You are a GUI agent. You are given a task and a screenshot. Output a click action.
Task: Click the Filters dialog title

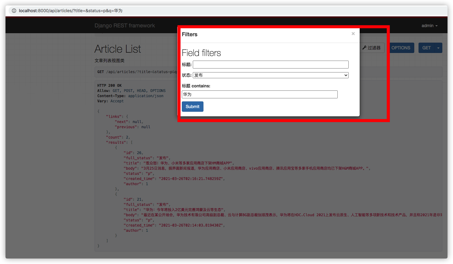(189, 34)
